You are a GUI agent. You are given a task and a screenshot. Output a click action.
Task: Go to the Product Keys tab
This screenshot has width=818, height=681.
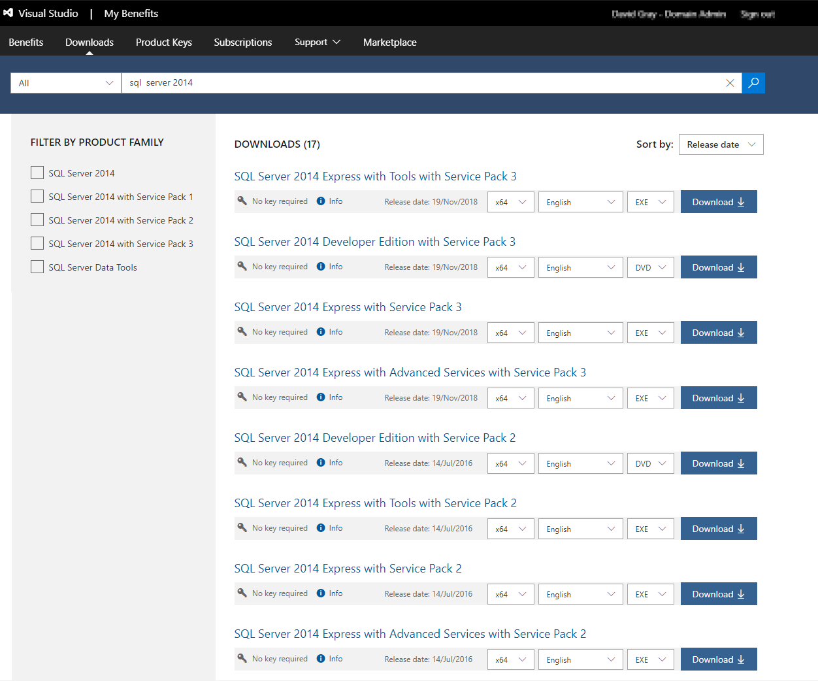pyautogui.click(x=164, y=42)
